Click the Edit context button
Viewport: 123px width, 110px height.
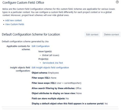pos(92,34)
